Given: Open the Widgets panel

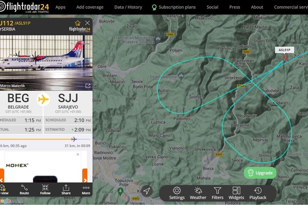Looking at the screenshot, I should [x=236, y=193].
